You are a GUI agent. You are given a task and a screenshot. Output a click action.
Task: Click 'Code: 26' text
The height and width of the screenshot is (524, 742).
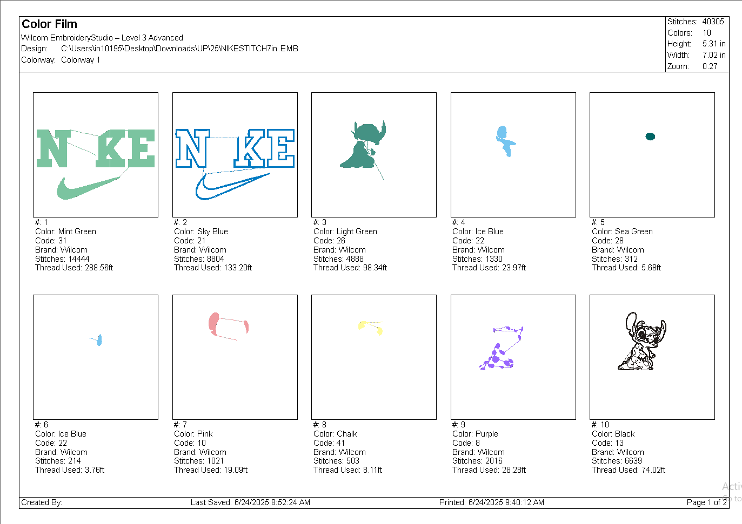pos(329,241)
